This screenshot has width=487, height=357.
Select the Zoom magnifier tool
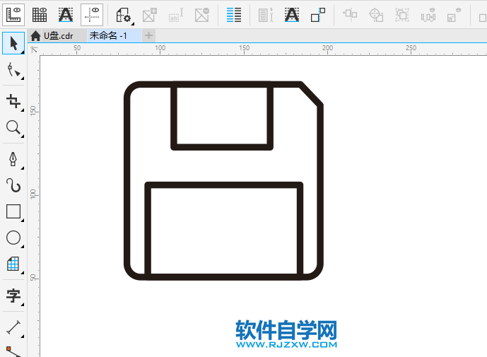click(13, 128)
